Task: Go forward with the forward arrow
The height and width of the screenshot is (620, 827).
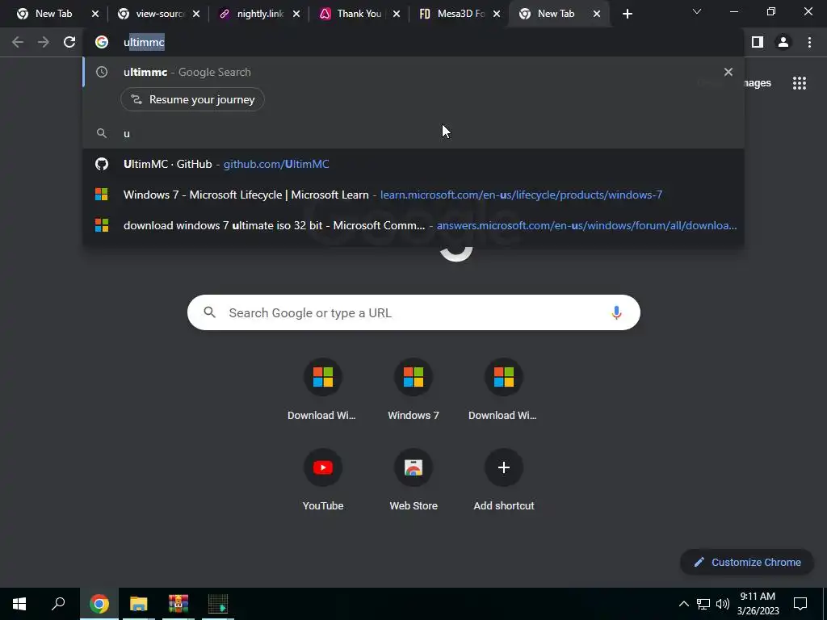Action: coord(44,42)
